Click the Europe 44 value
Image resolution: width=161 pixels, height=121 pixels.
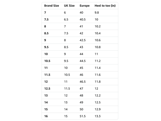81,54
